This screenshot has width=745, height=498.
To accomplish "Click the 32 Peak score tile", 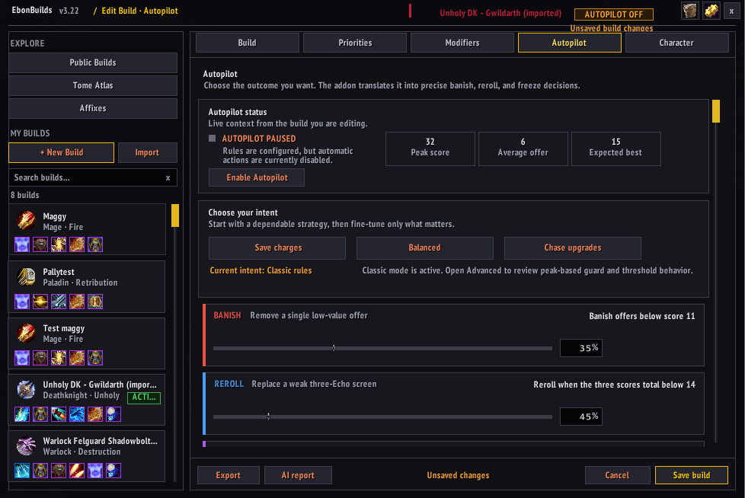I will tap(430, 148).
